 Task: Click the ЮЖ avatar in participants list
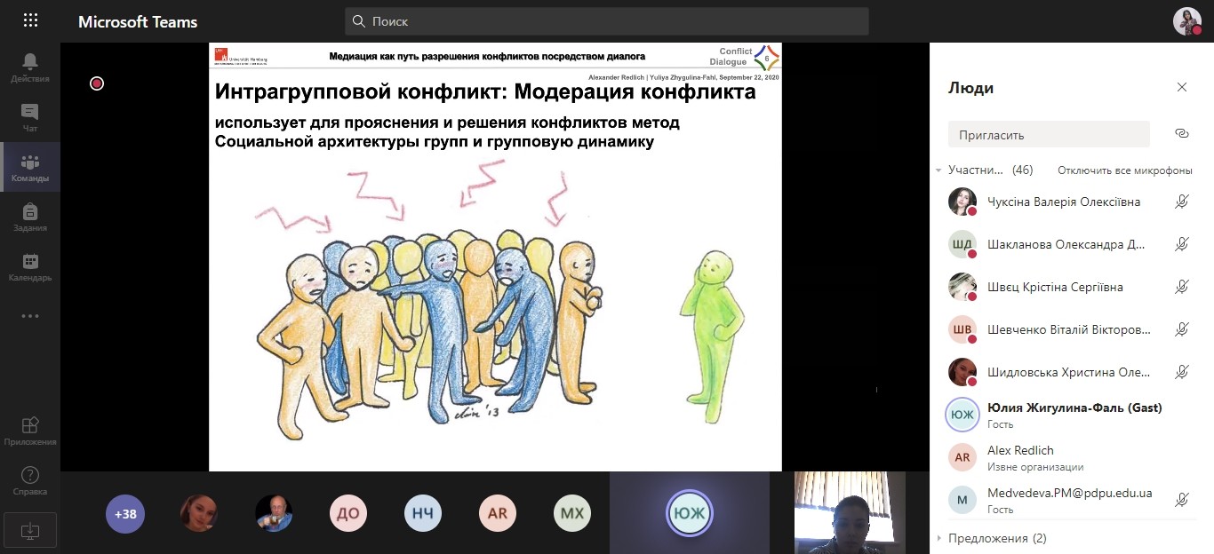click(x=962, y=415)
